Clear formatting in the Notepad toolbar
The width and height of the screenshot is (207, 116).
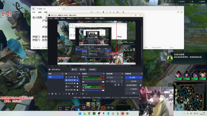pos(123,12)
